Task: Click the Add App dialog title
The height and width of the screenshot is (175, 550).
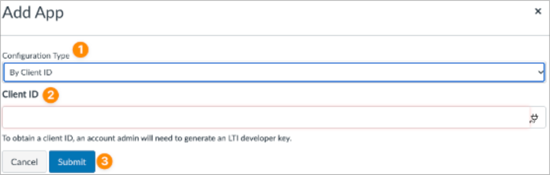Action: tap(33, 12)
